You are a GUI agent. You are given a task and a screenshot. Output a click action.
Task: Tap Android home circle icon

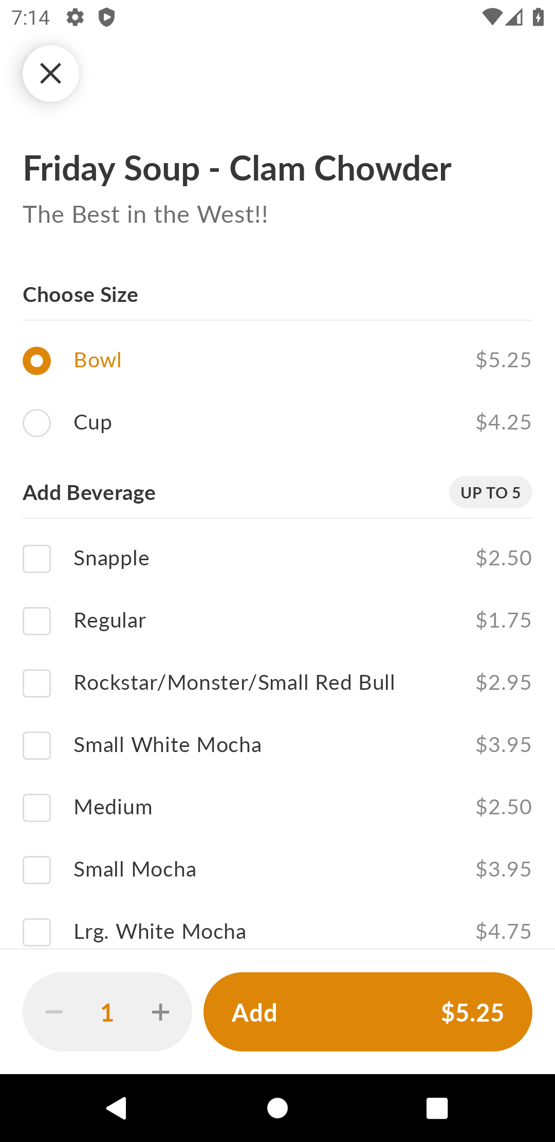pos(277,1108)
